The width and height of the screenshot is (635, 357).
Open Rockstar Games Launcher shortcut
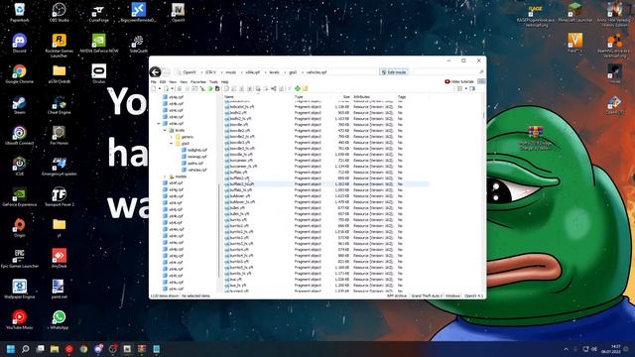(x=60, y=46)
